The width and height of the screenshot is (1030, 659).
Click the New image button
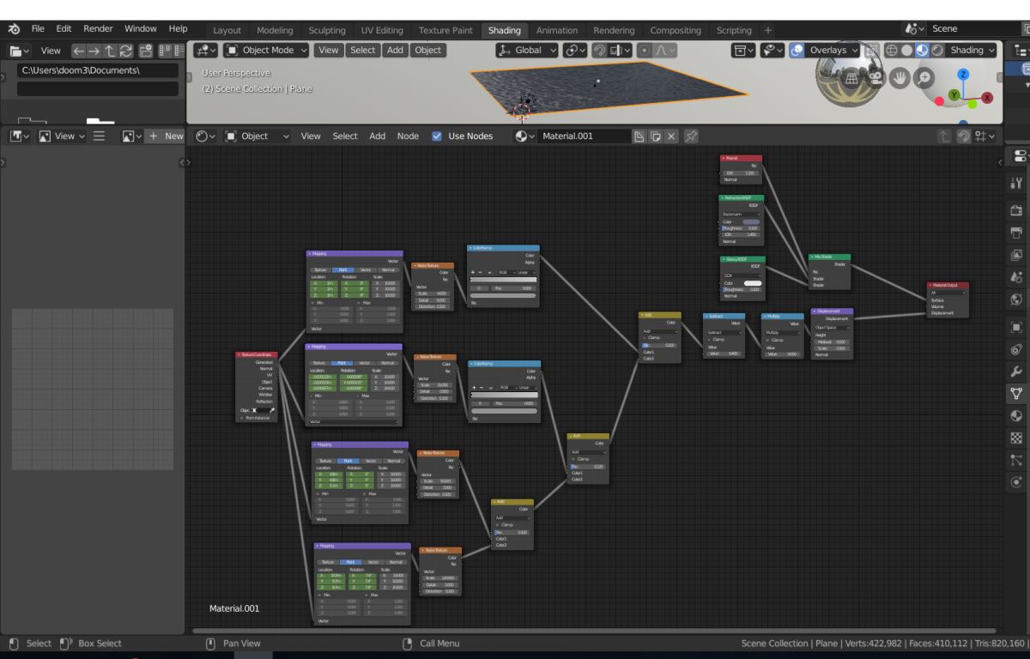tap(167, 136)
